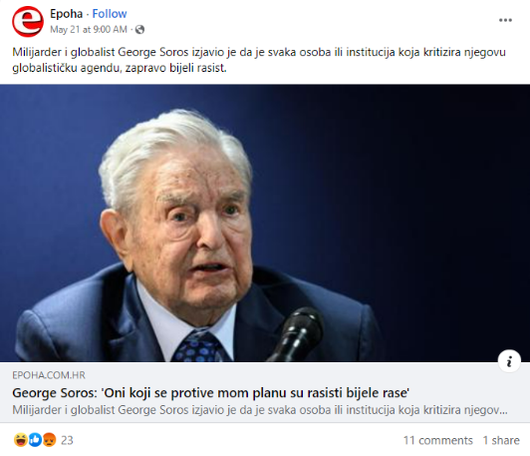This screenshot has width=530, height=456.
Task: Open the Epoha page logo avatar
Action: [28, 21]
